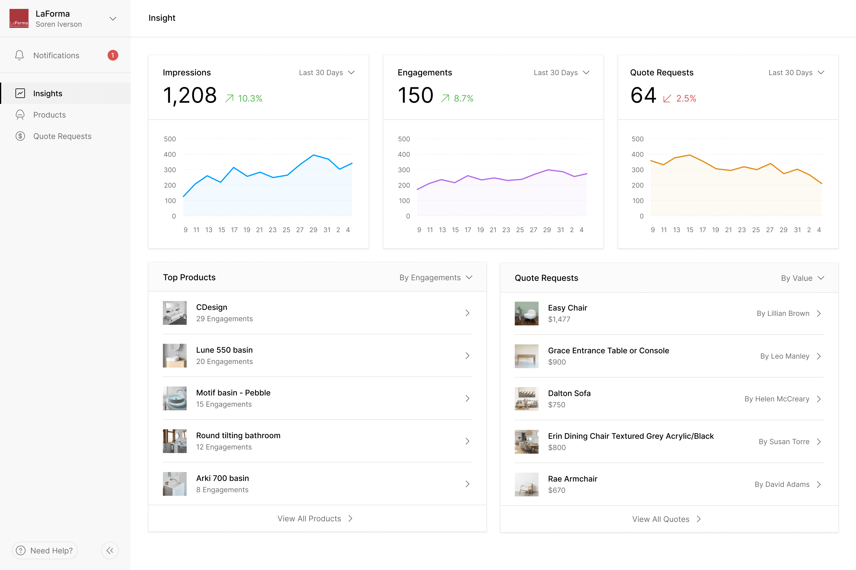
Task: Click the red notification badge
Action: click(x=112, y=55)
